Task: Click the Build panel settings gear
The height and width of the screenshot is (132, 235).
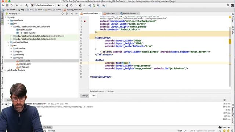Action: tap(224, 100)
